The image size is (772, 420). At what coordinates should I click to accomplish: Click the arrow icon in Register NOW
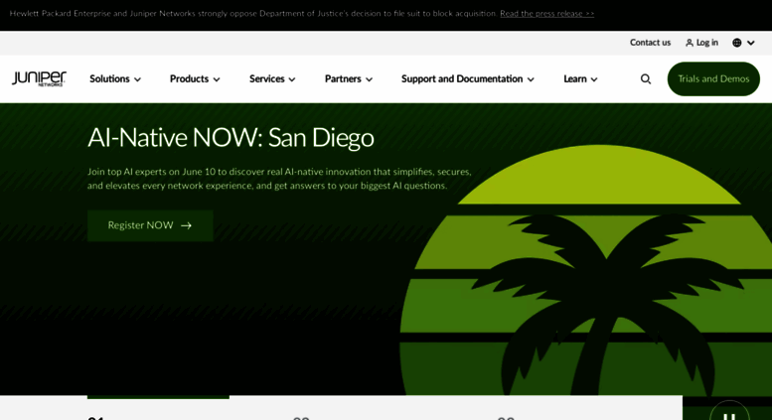click(x=186, y=225)
